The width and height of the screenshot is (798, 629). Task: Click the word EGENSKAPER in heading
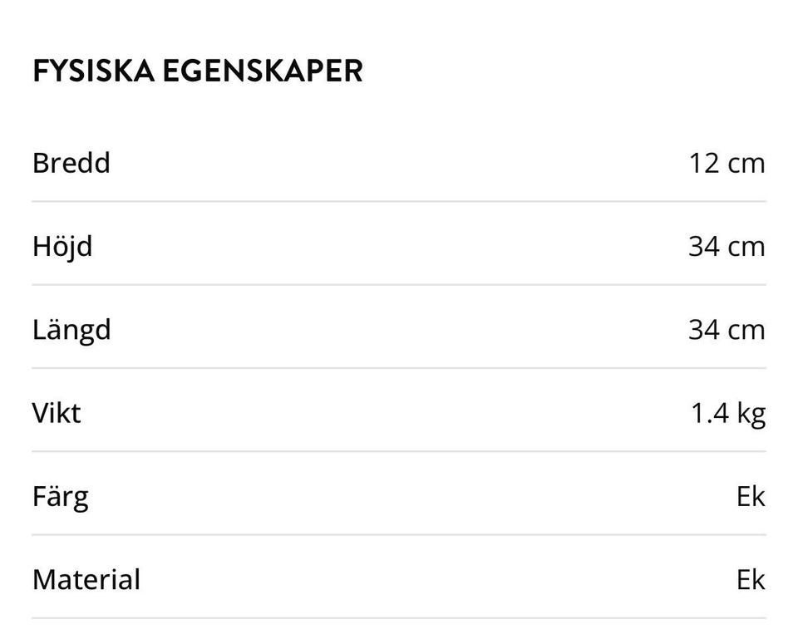point(263,71)
